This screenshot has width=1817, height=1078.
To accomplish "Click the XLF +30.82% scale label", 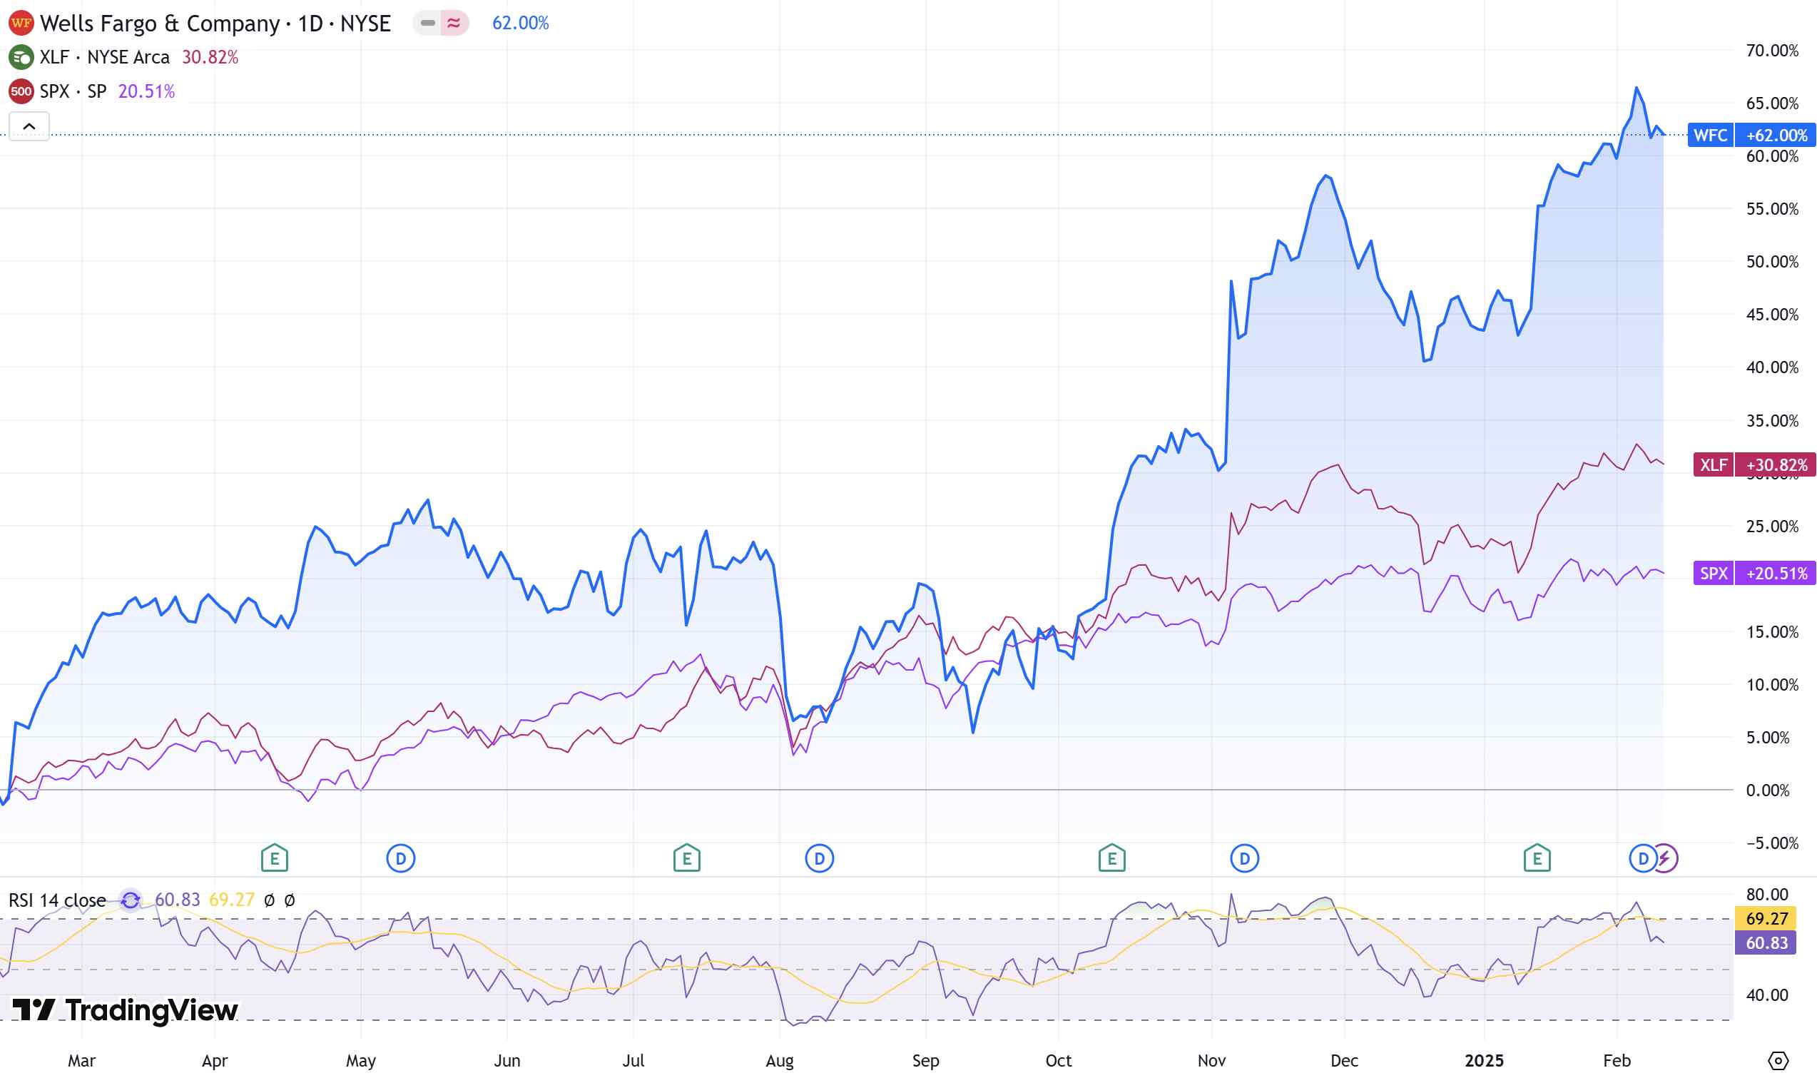I will click(1754, 465).
